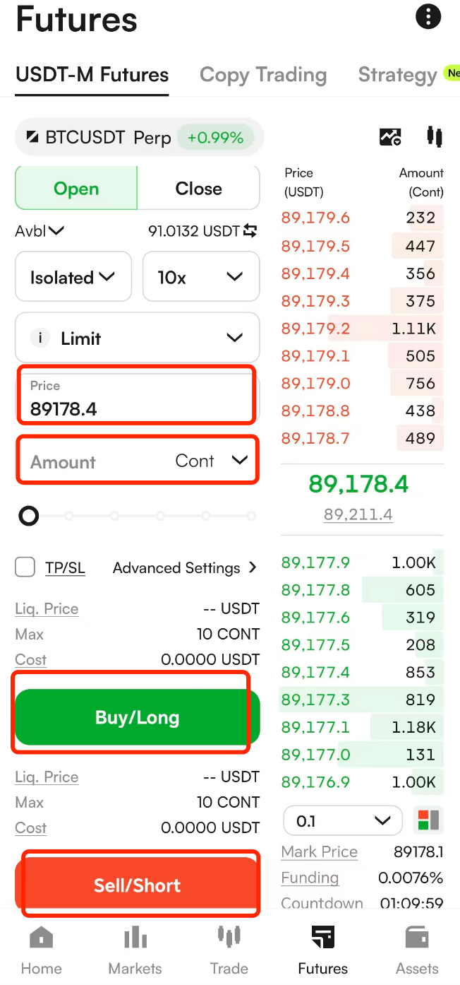This screenshot has width=460, height=985.
Task: Expand the Isolated margin mode dropdown
Action: [73, 277]
